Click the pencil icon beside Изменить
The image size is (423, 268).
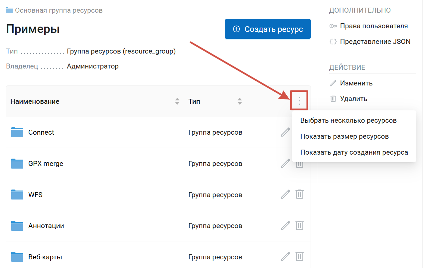pos(333,83)
